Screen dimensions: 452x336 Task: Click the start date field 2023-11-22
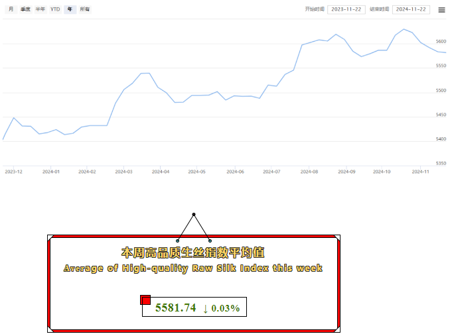point(346,9)
